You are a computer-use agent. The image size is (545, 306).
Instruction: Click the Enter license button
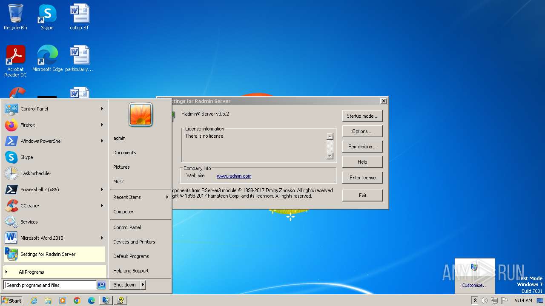tap(362, 178)
